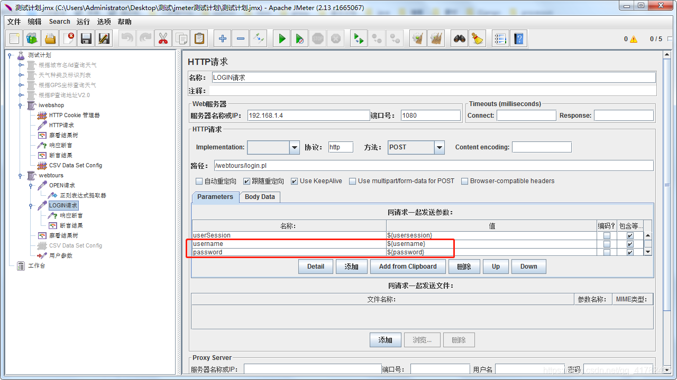The image size is (677, 380).
Task: Click the Help question mark icon
Action: tap(518, 39)
